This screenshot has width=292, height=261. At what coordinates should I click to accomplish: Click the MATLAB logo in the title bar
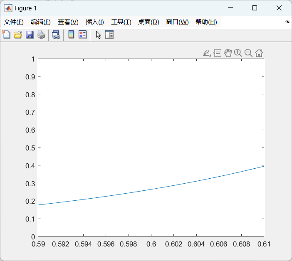pos(8,8)
